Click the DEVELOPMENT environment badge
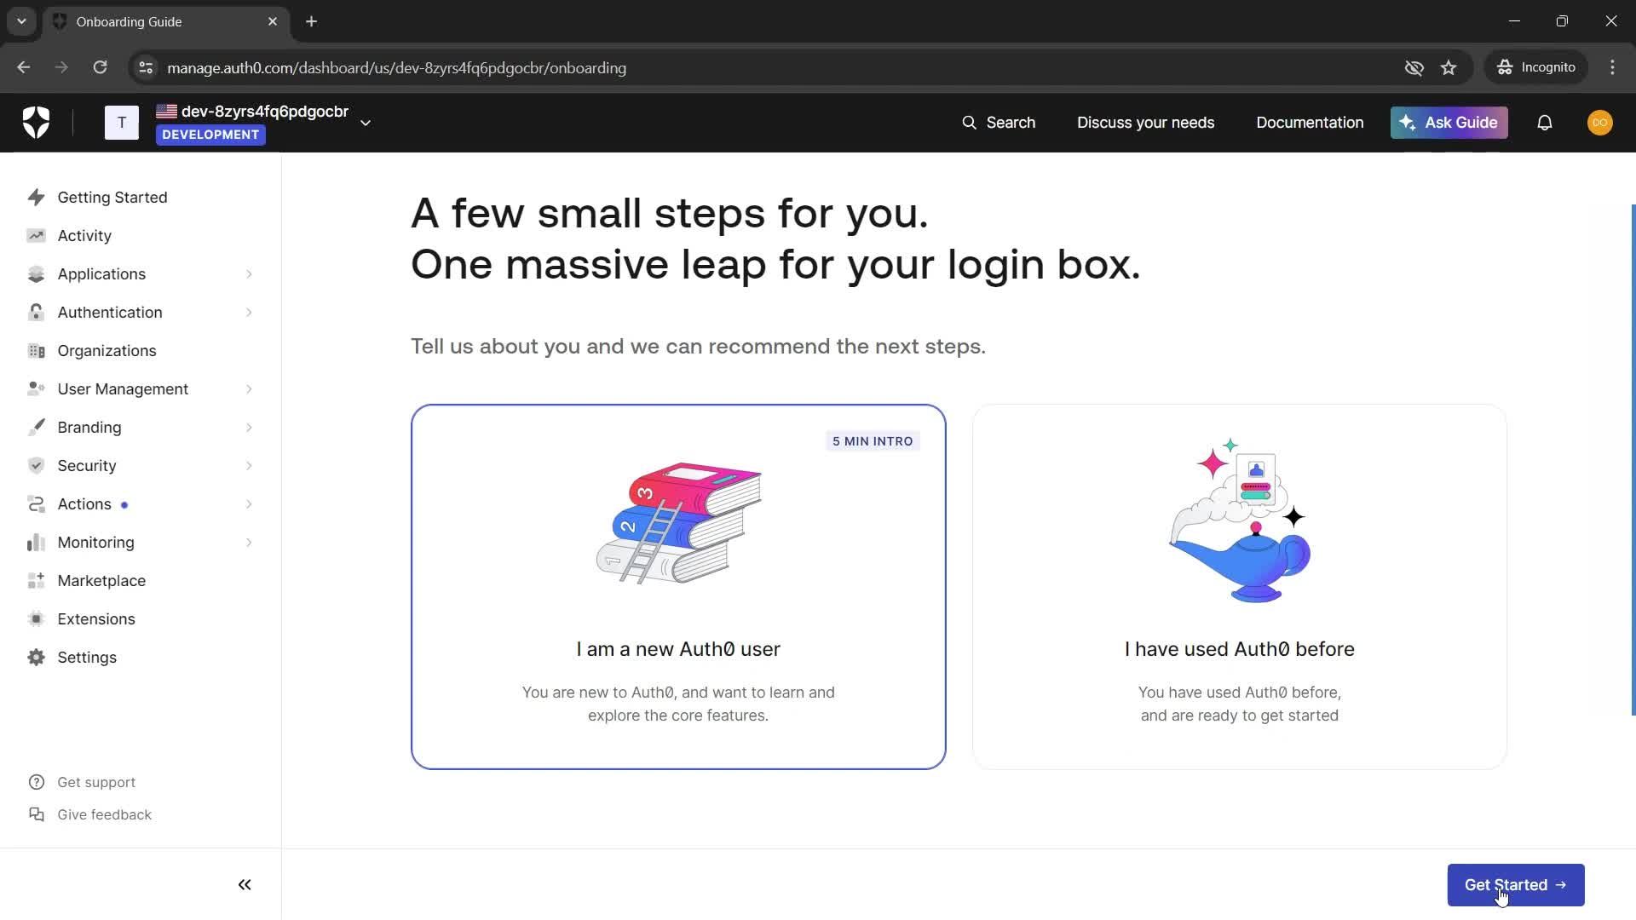 pos(210,135)
